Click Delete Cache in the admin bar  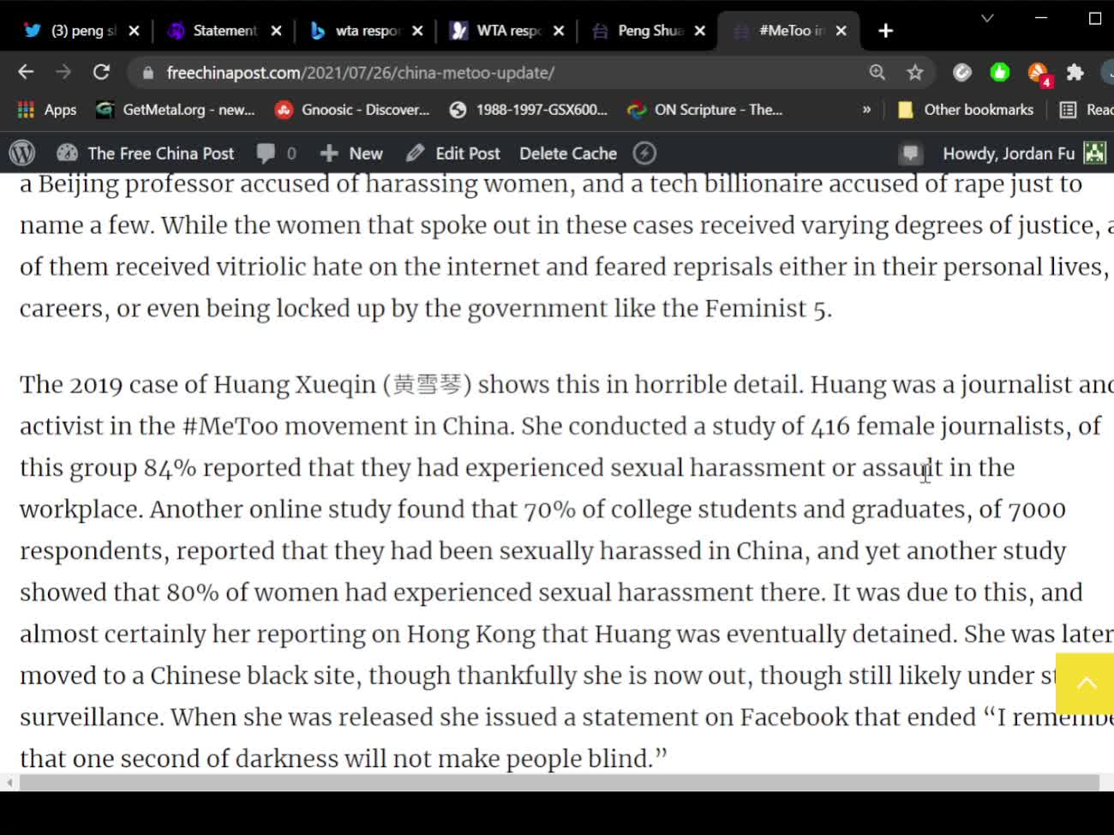tap(568, 153)
